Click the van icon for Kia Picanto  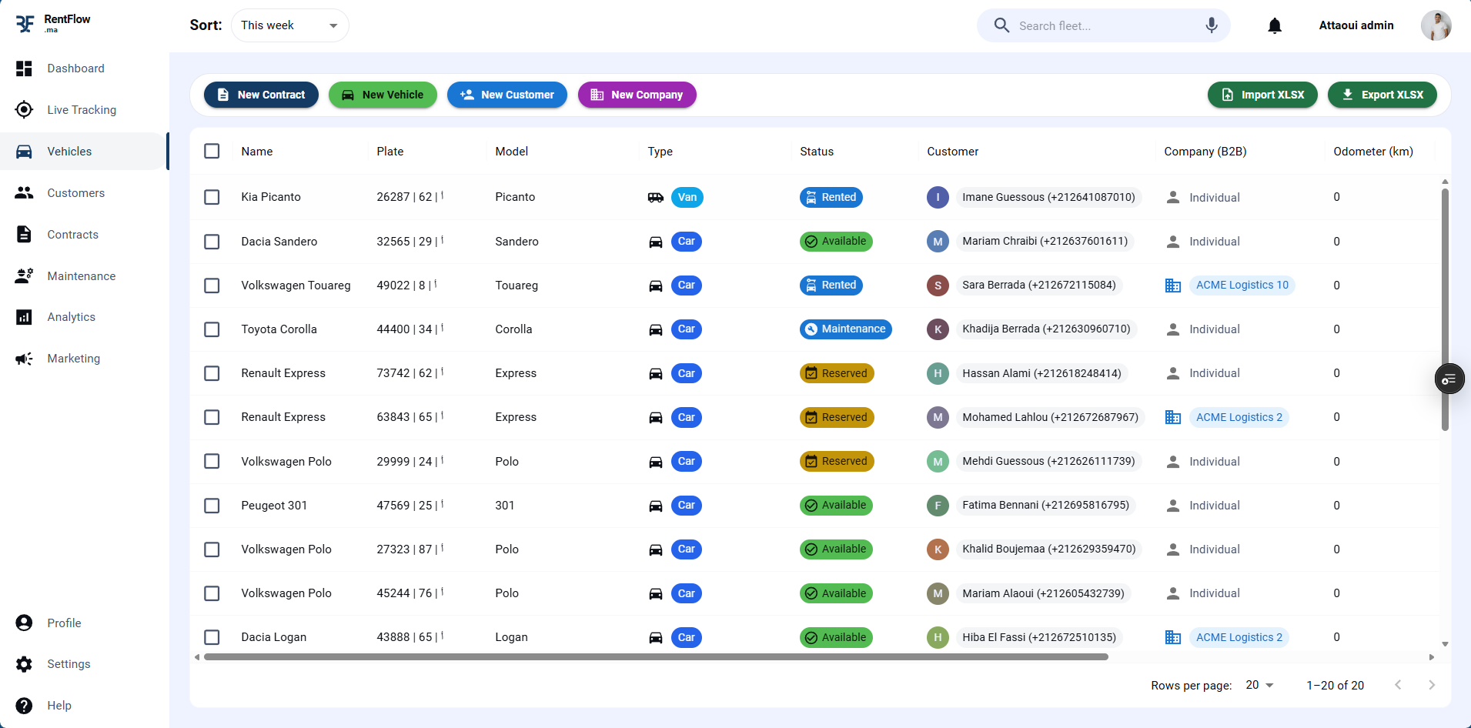tap(656, 198)
